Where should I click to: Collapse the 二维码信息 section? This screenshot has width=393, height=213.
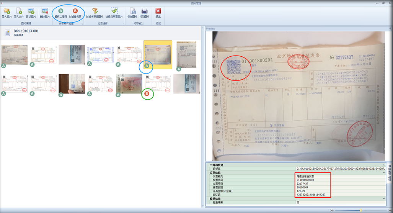tap(384, 165)
